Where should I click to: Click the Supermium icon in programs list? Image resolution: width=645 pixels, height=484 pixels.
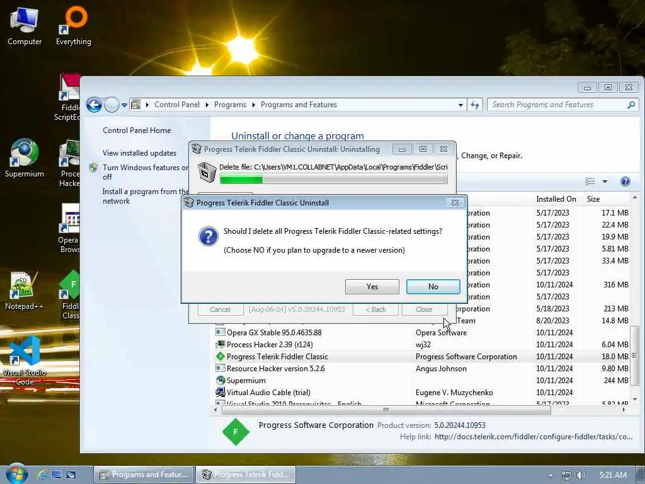220,380
